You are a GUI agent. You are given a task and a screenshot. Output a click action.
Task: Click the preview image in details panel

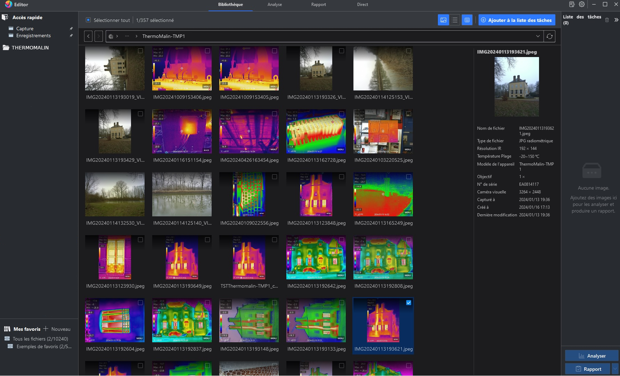pos(516,87)
